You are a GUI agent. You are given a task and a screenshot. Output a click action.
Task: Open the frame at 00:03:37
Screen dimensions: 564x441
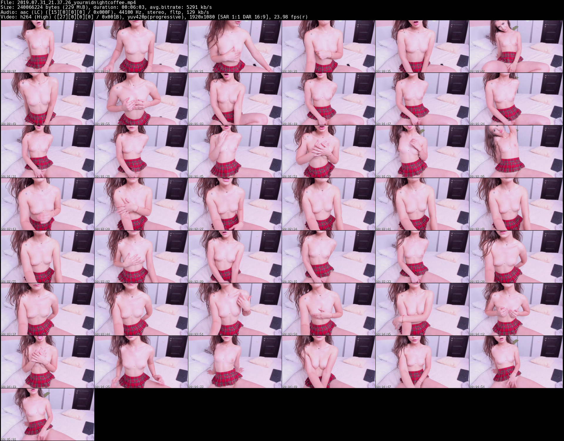[48, 309]
